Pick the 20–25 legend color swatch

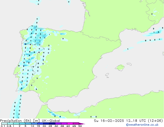tap(46, 124)
